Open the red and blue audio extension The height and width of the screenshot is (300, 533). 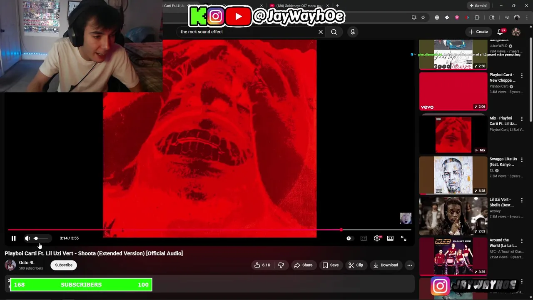[467, 17]
